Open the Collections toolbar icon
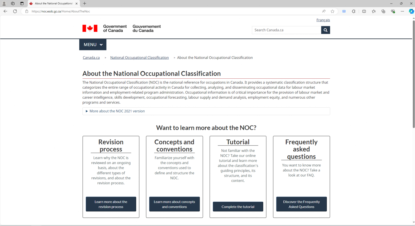The width and height of the screenshot is (415, 226). (383, 11)
